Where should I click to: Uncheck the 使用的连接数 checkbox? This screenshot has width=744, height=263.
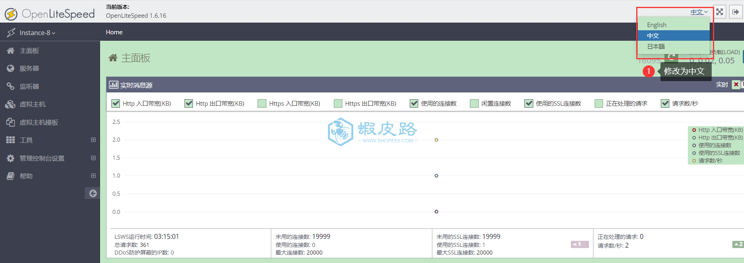click(x=414, y=103)
